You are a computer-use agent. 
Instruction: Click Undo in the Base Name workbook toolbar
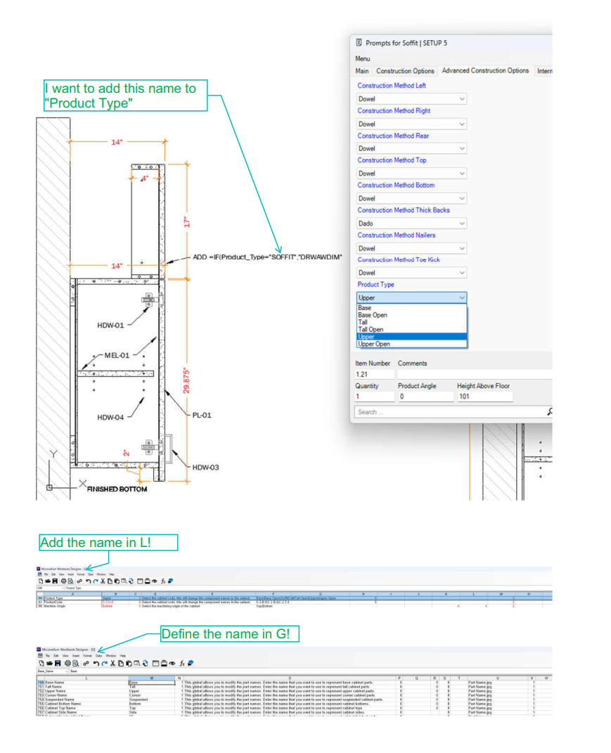96,663
